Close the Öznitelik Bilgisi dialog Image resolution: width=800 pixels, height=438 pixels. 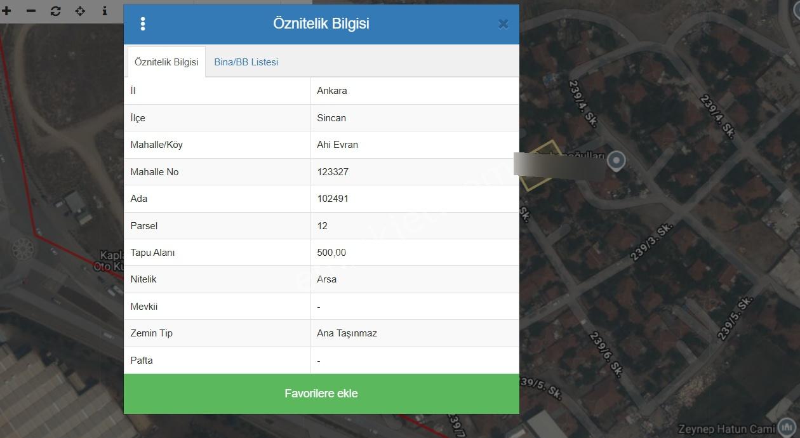point(503,24)
